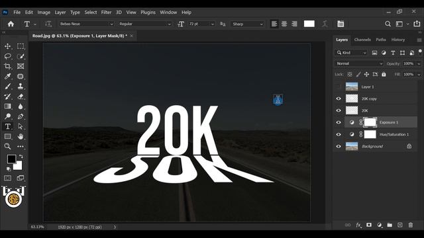Screen dimensions: 424x238
Task: Open the tool preset picker arrow
Action: click(35, 24)
